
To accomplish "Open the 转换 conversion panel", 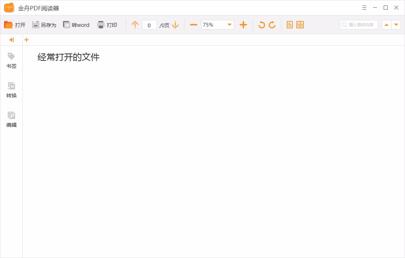I will coord(11,90).
